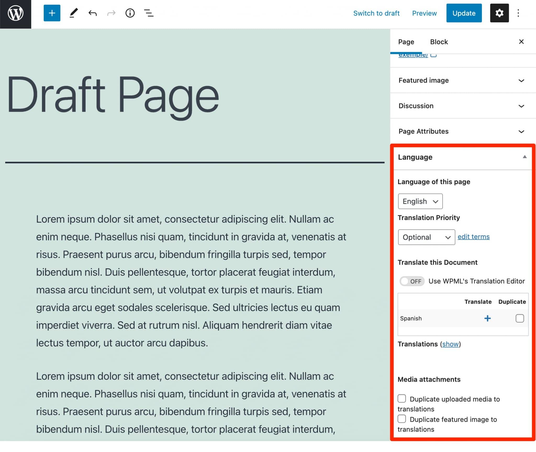Turn on WPML's Translation Editor

click(412, 281)
